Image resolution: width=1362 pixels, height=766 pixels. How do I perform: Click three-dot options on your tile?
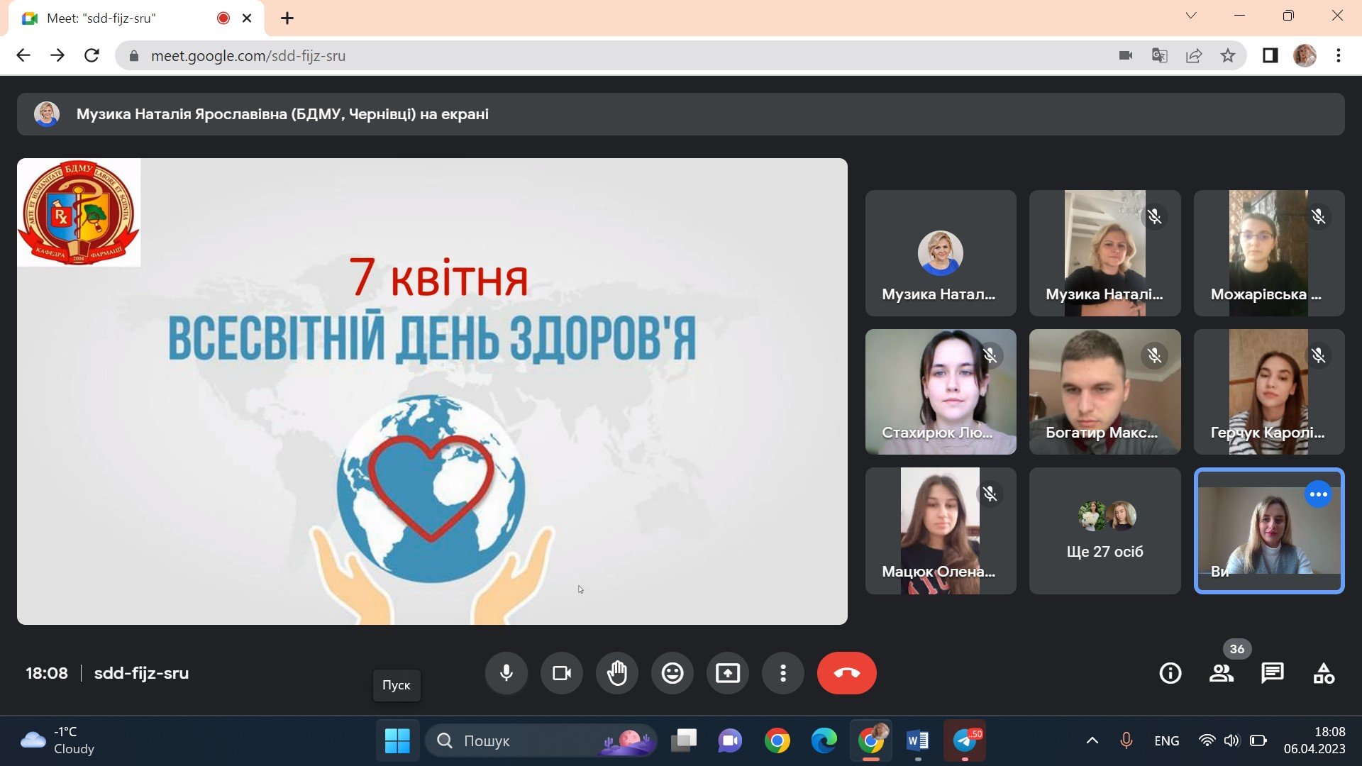(x=1318, y=494)
